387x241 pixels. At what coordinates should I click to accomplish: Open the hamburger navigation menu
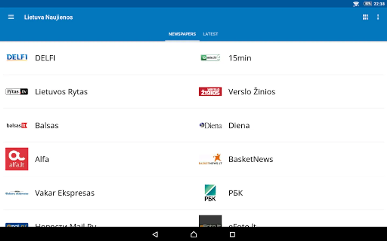(x=11, y=17)
